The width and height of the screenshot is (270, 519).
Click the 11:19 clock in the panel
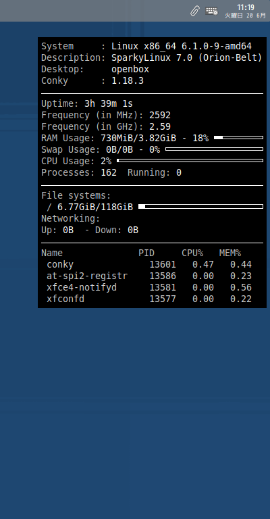click(x=246, y=7)
